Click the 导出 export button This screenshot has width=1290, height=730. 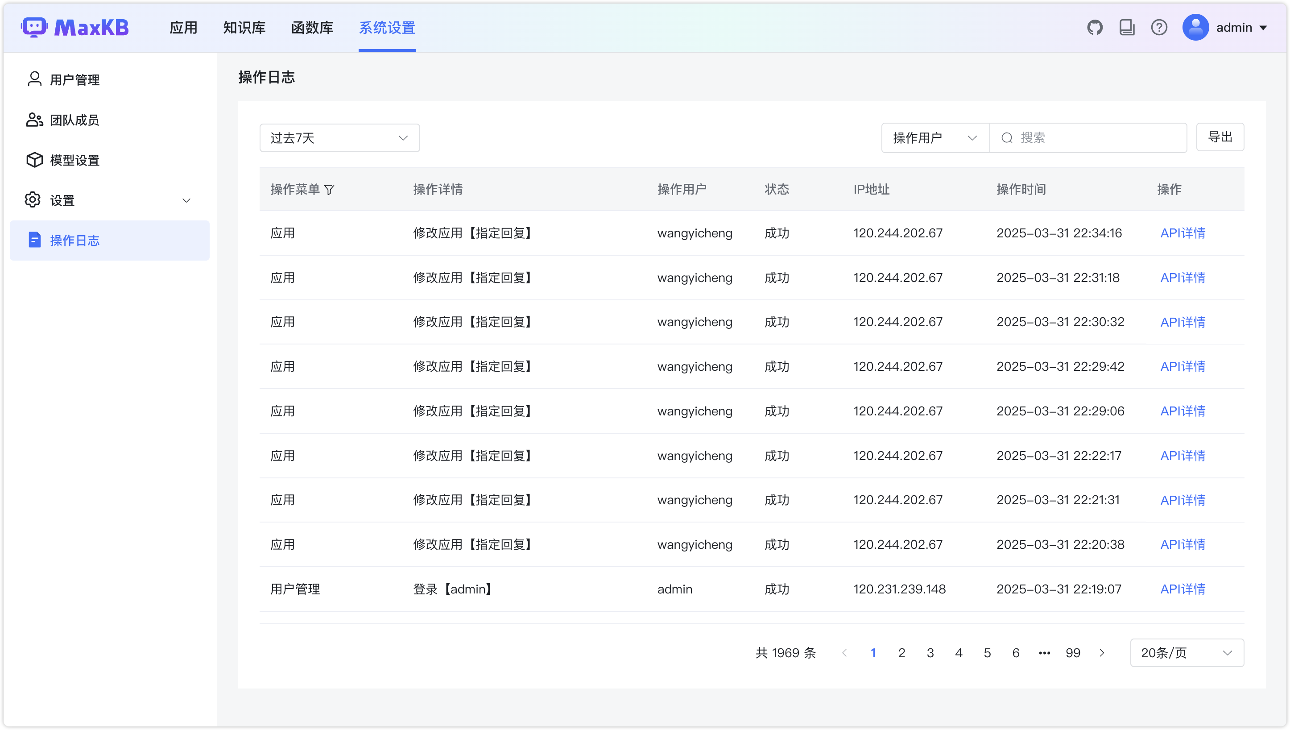click(1220, 137)
